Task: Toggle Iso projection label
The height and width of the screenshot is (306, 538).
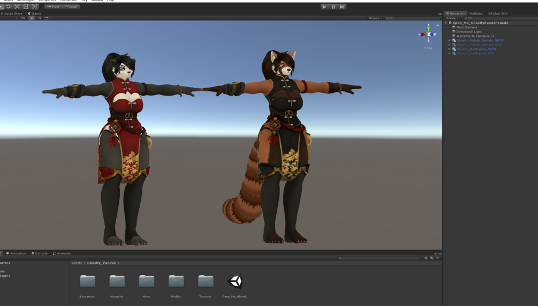Action: click(428, 48)
